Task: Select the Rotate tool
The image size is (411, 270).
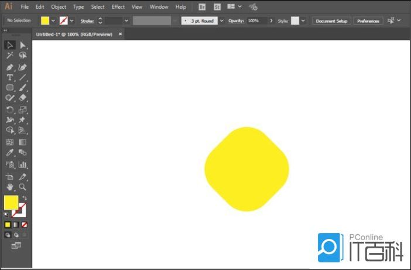Action: (10, 110)
